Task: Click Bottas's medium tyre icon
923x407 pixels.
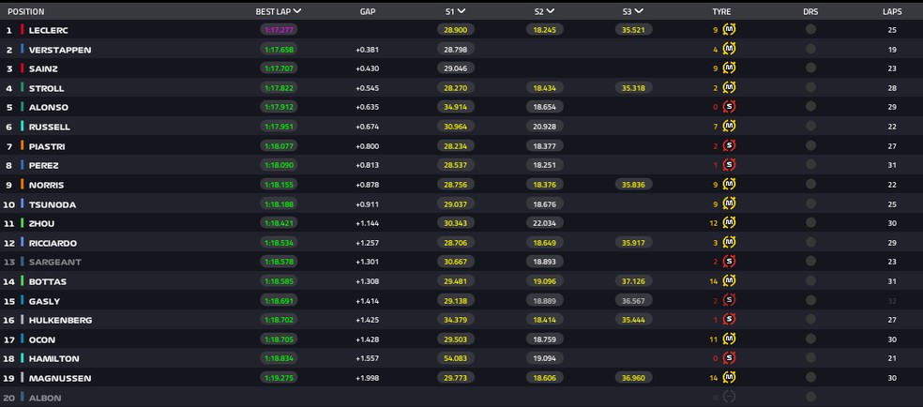Action: click(730, 281)
